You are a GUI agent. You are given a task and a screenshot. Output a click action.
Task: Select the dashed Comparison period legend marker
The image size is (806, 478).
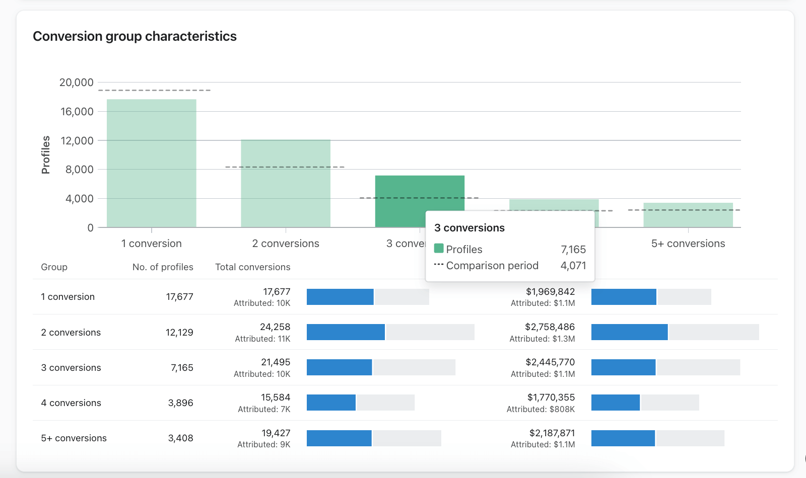(438, 265)
